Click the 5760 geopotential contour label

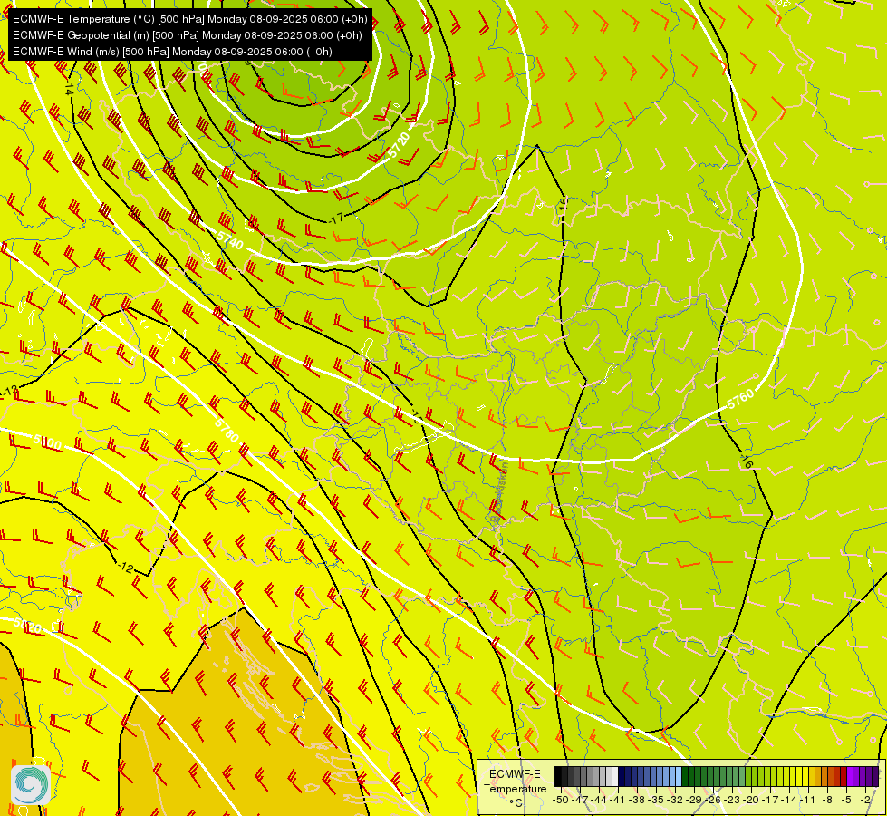click(740, 399)
